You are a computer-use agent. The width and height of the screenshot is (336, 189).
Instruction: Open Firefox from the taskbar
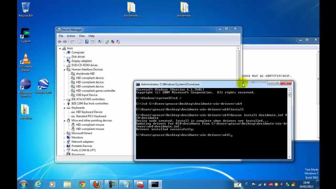pyautogui.click(x=97, y=184)
